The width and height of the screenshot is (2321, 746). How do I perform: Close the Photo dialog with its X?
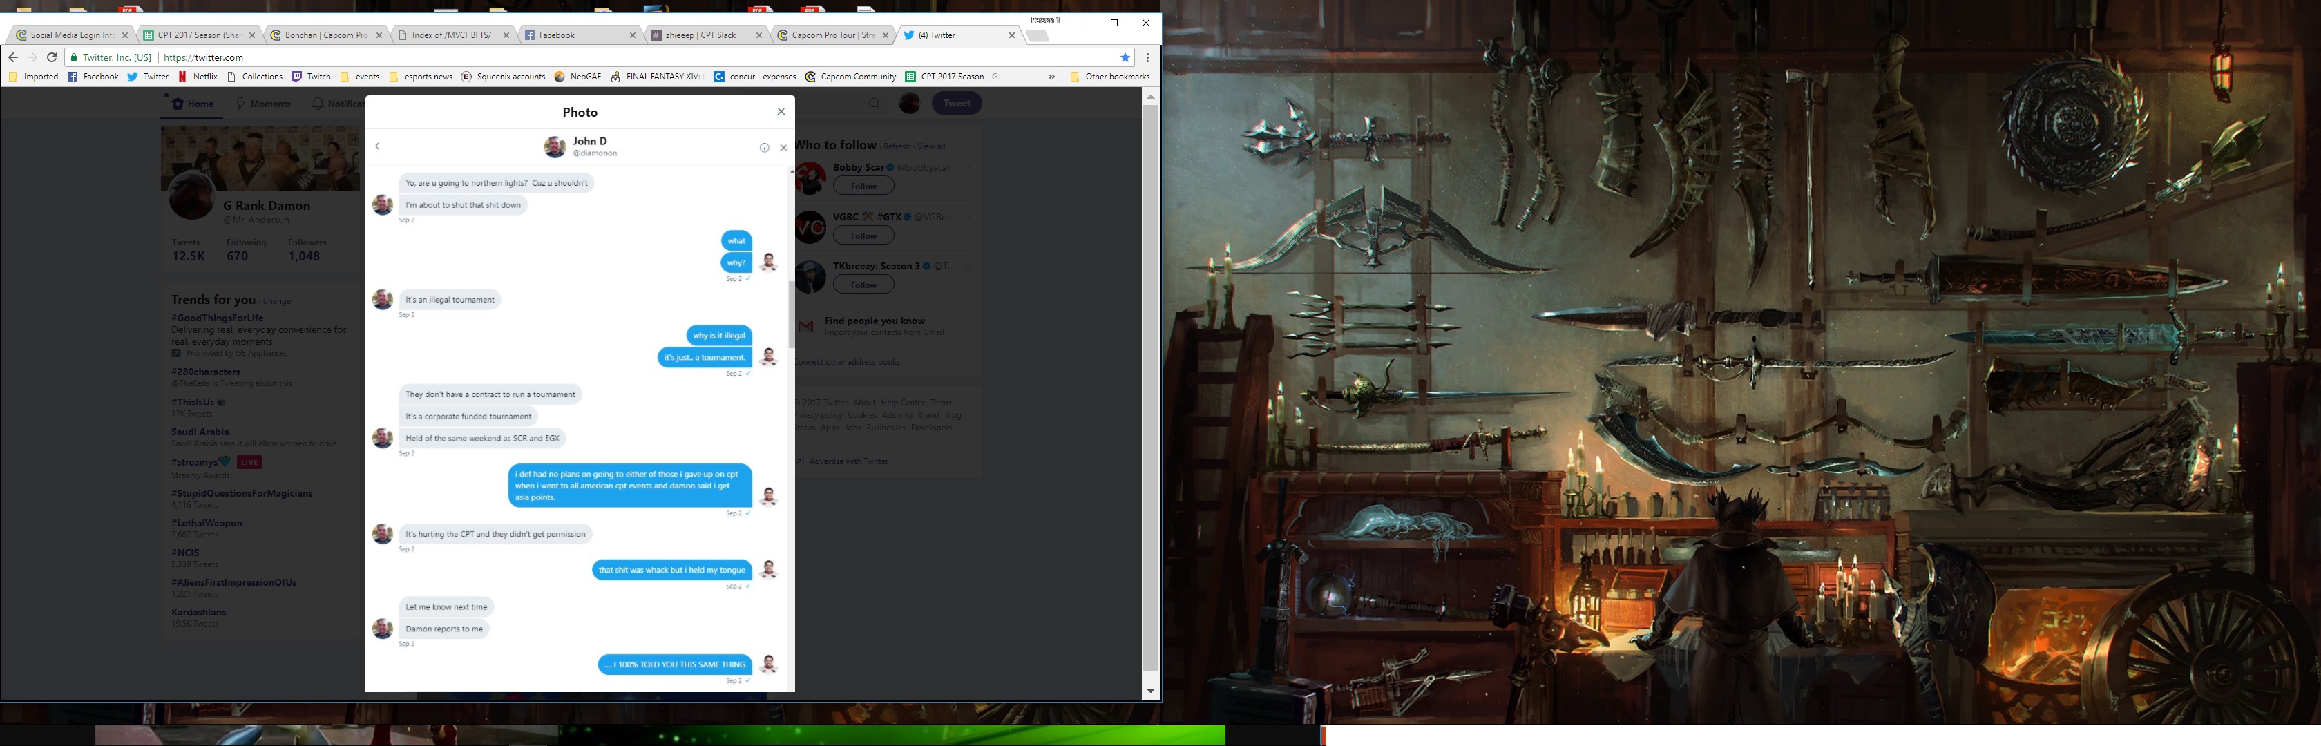[781, 112]
